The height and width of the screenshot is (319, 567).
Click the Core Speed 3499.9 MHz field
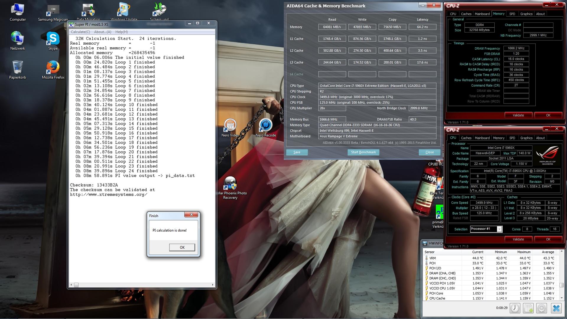pyautogui.click(x=484, y=203)
